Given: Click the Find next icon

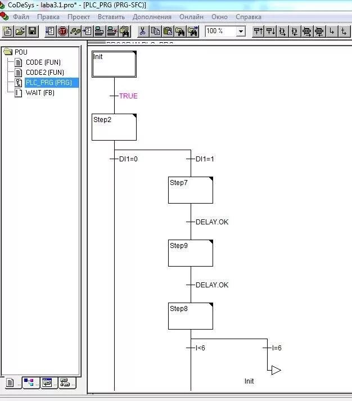Looking at the screenshot, I should pos(193,31).
